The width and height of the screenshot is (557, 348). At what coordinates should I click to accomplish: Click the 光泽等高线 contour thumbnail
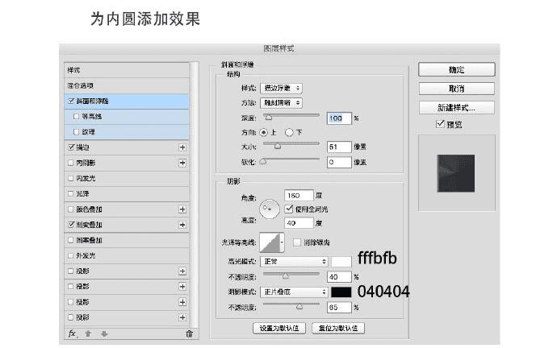click(270, 242)
